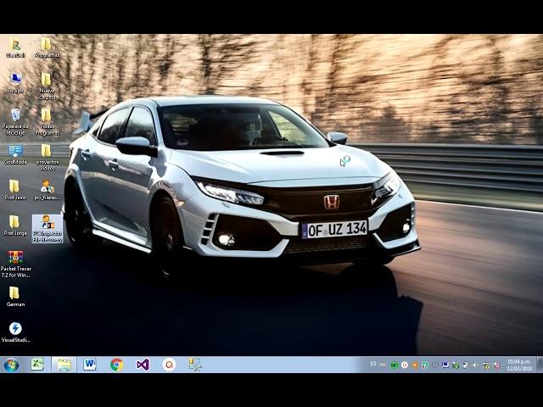Open the network monitor tray icon
Screen dimensions: 543x407
coord(445,365)
